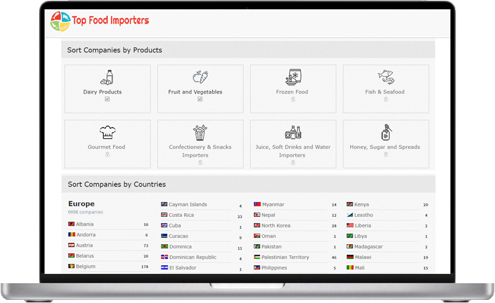Pick the Honey, Sugar and Spreads icon
Image resolution: width=495 pixels, height=303 pixels.
click(x=385, y=133)
